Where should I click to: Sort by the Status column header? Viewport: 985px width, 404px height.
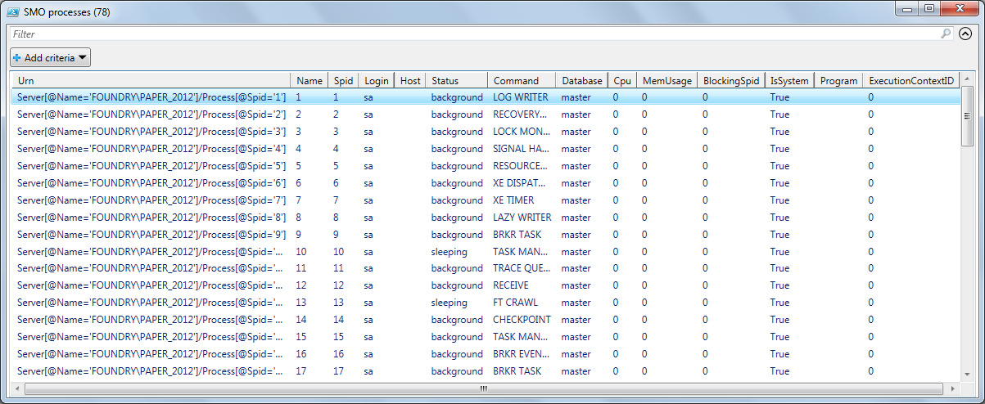[x=456, y=80]
